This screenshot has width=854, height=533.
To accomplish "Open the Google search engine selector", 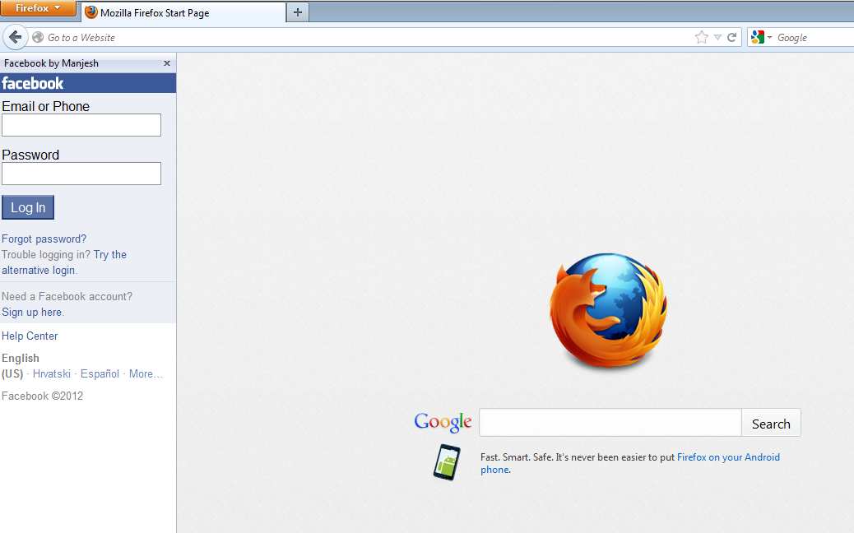I will coord(761,37).
